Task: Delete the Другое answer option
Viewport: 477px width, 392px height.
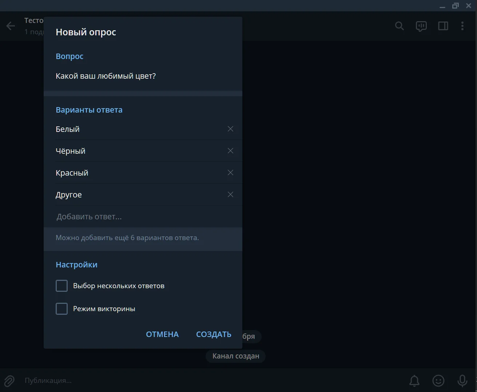Action: (230, 195)
